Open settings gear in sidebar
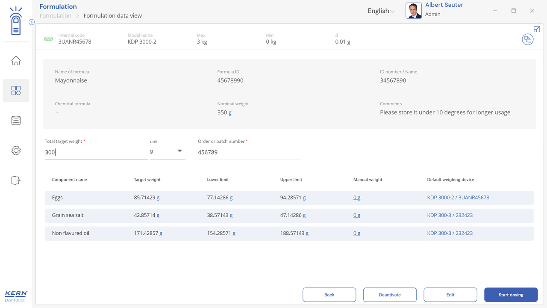Viewport: 547px width, 308px height. pyautogui.click(x=16, y=151)
